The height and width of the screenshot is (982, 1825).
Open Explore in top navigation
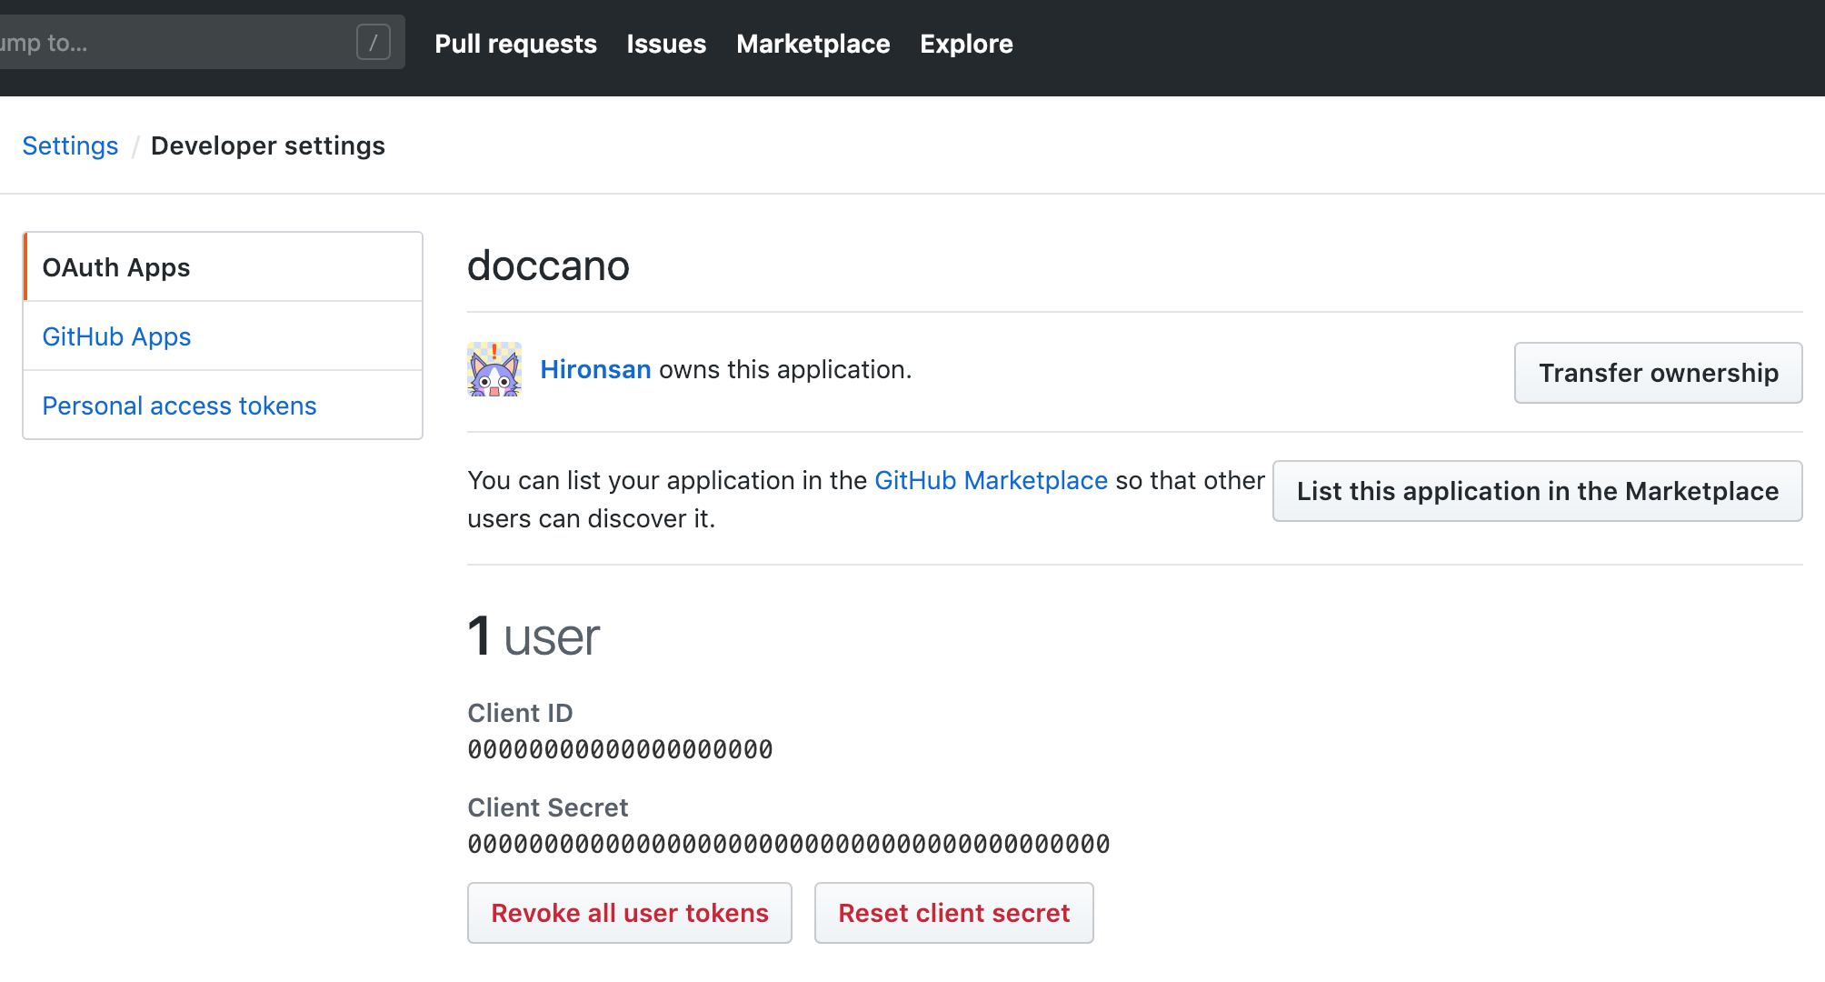(x=966, y=44)
